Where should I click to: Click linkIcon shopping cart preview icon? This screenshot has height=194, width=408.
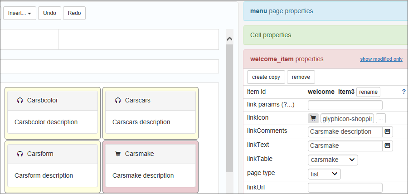(313, 119)
